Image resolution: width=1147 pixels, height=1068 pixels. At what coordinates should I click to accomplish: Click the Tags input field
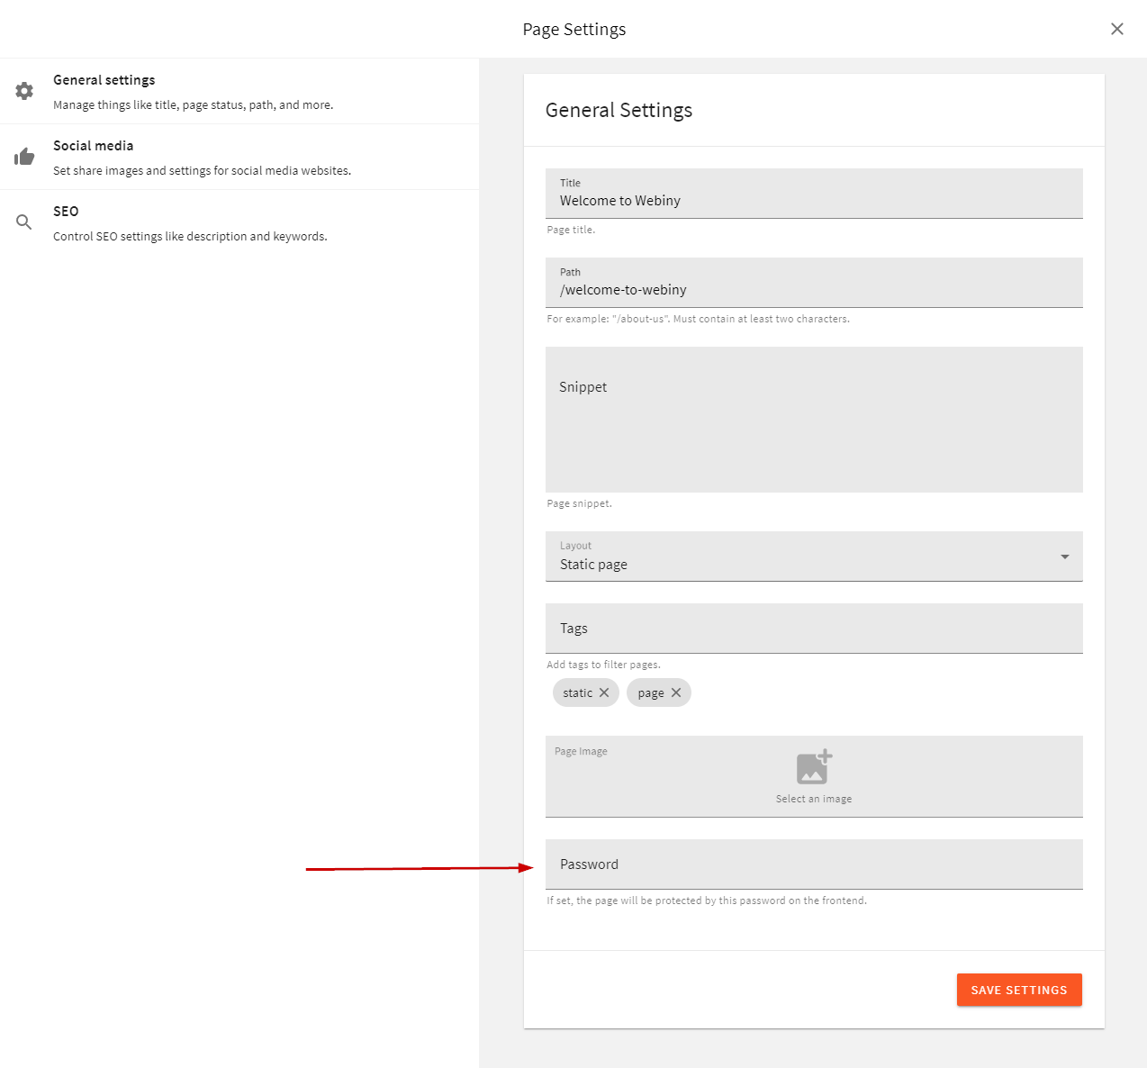[x=813, y=628]
